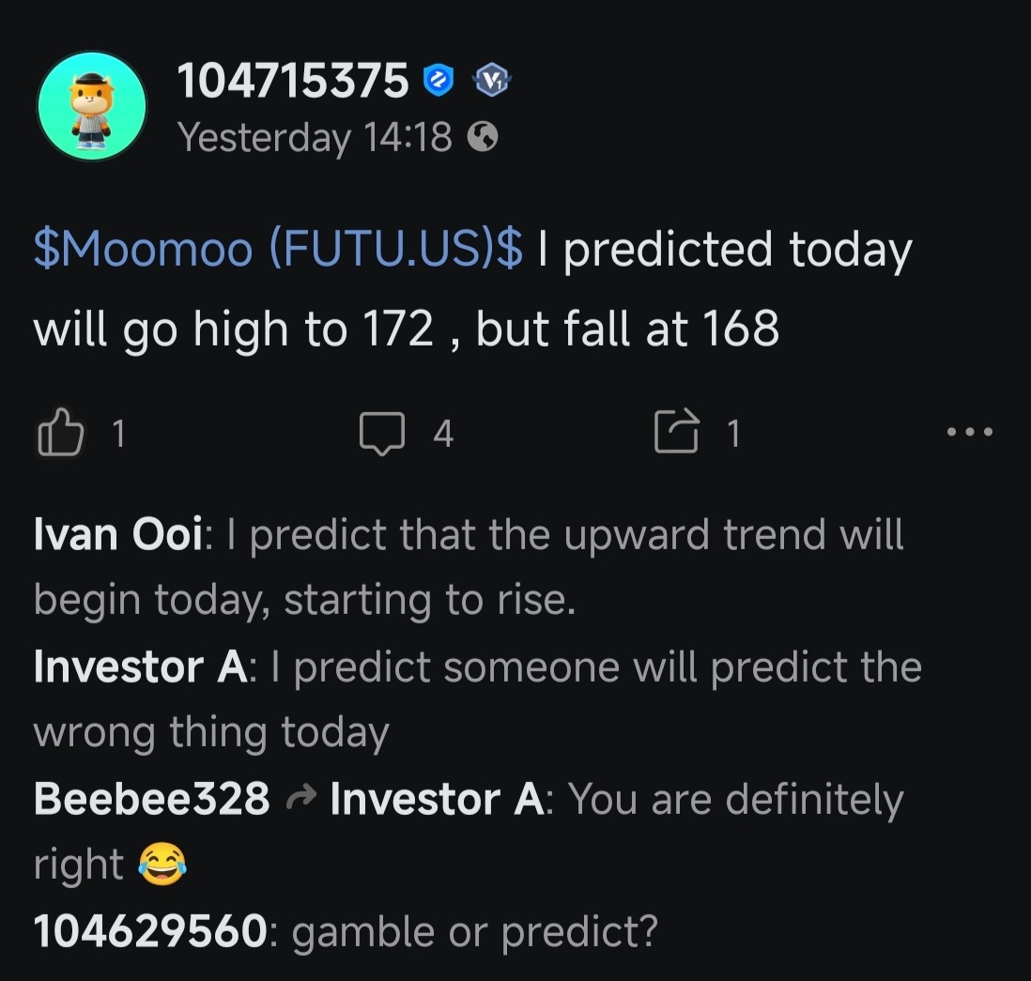Click the share count number 1
The width and height of the screenshot is (1031, 981).
point(733,434)
